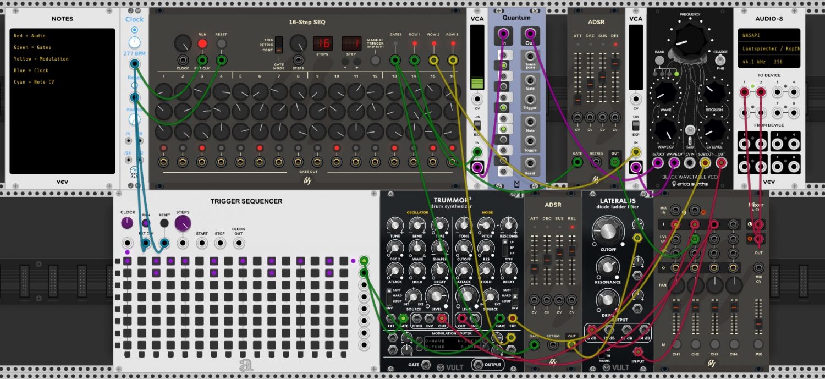825x379 pixels.
Task: Click the Lateralus INPUT jack
Action: (638, 352)
